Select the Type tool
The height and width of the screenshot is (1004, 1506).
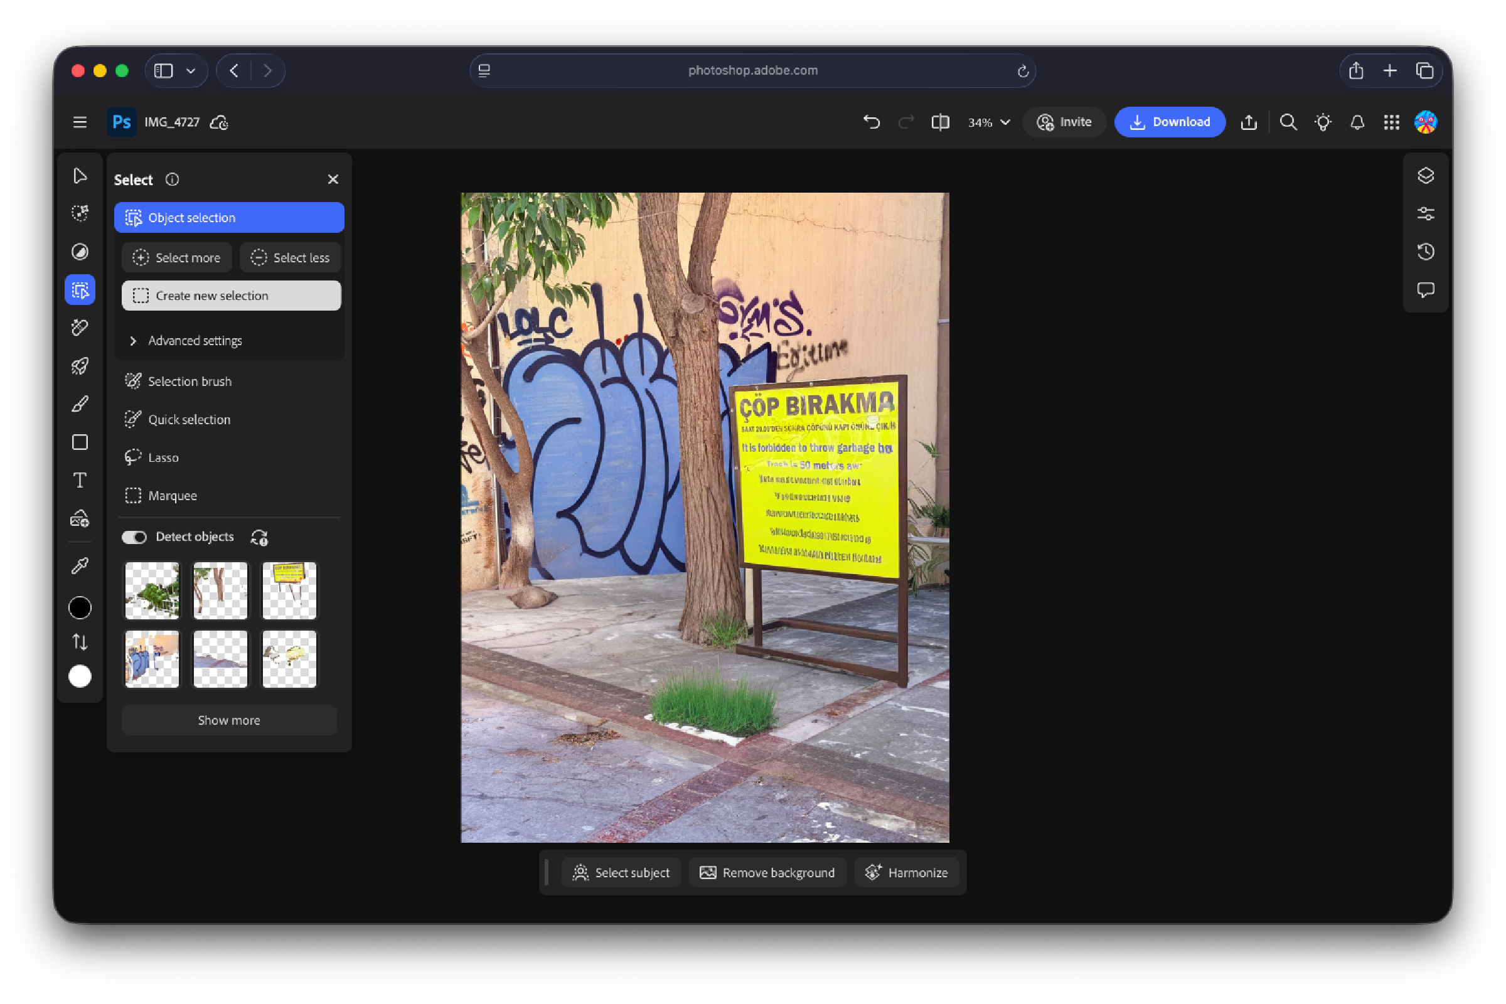[80, 480]
